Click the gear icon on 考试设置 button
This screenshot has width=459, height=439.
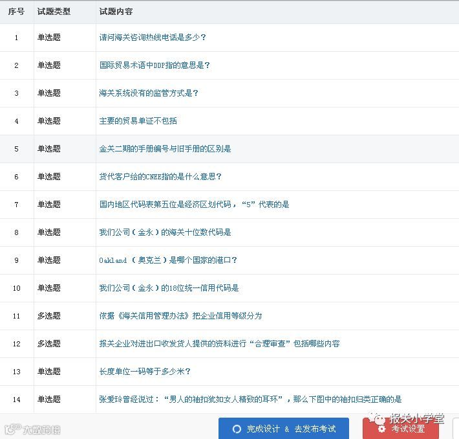381,429
